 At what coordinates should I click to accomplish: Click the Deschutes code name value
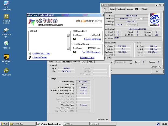(123, 19)
